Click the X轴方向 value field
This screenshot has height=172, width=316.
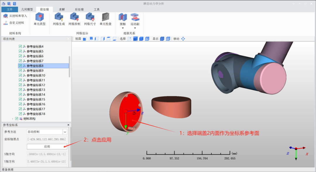[x=47, y=154]
